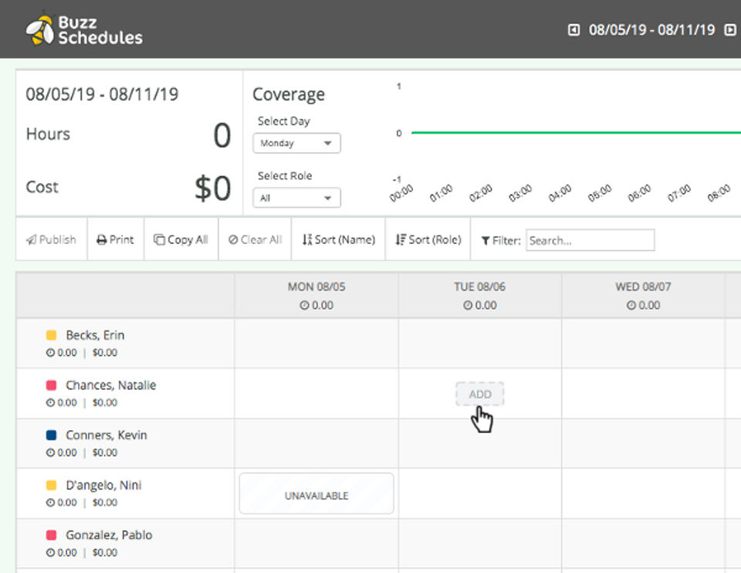
Task: Open the Select Day dropdown
Action: pos(296,143)
